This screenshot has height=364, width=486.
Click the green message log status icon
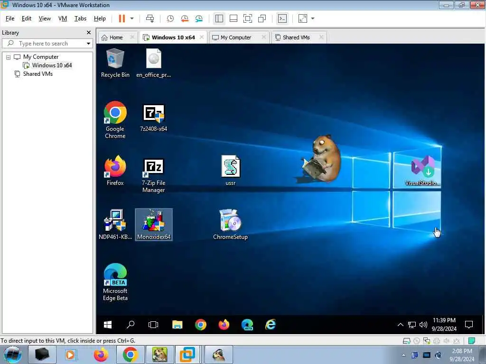472,341
